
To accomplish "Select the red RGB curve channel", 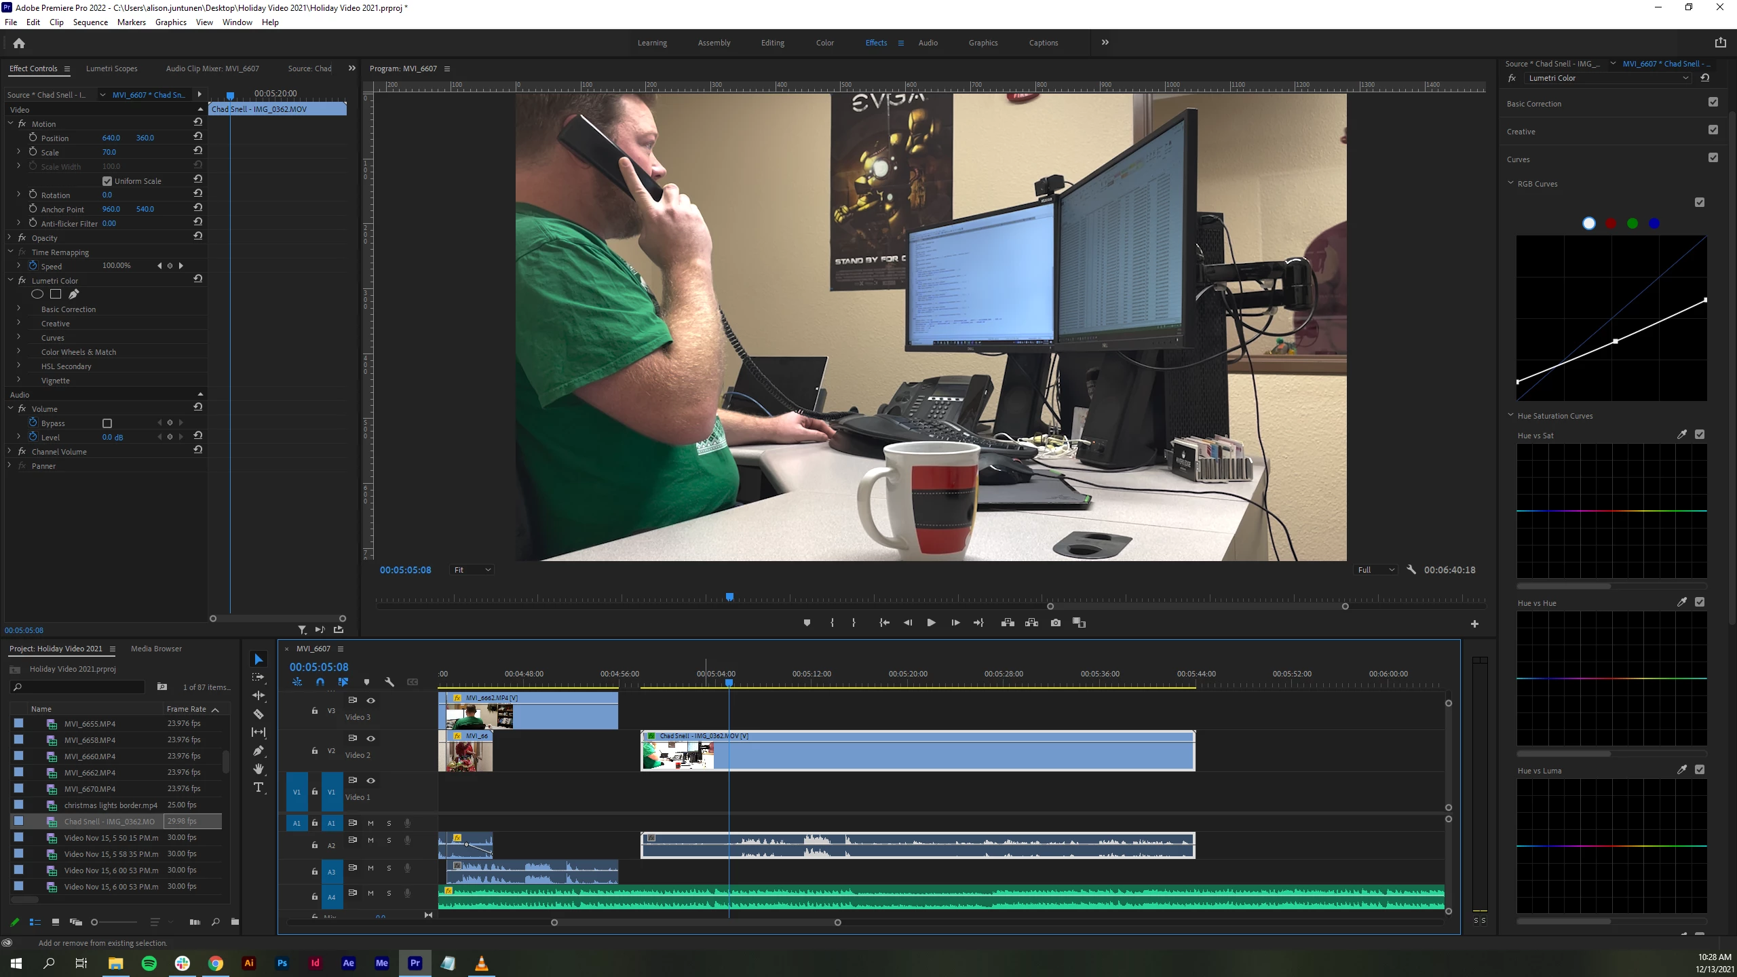I will point(1611,224).
